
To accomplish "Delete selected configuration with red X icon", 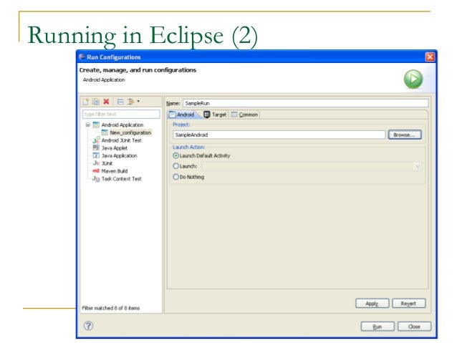I will 107,102.
